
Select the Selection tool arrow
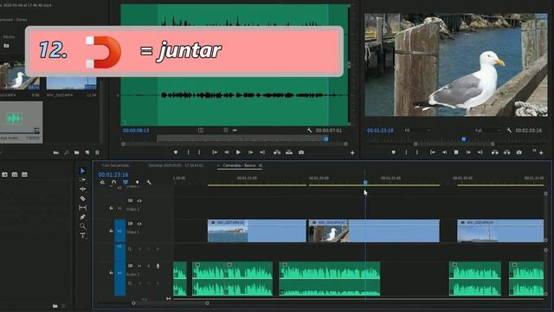(x=82, y=171)
